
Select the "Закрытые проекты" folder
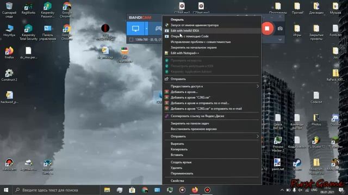[316, 32]
